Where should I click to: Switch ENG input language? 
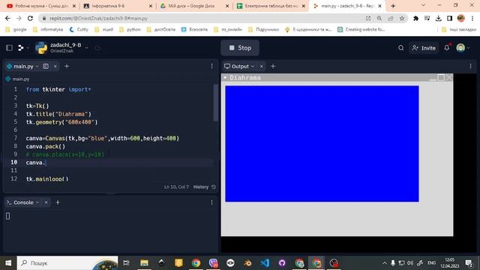point(431,263)
